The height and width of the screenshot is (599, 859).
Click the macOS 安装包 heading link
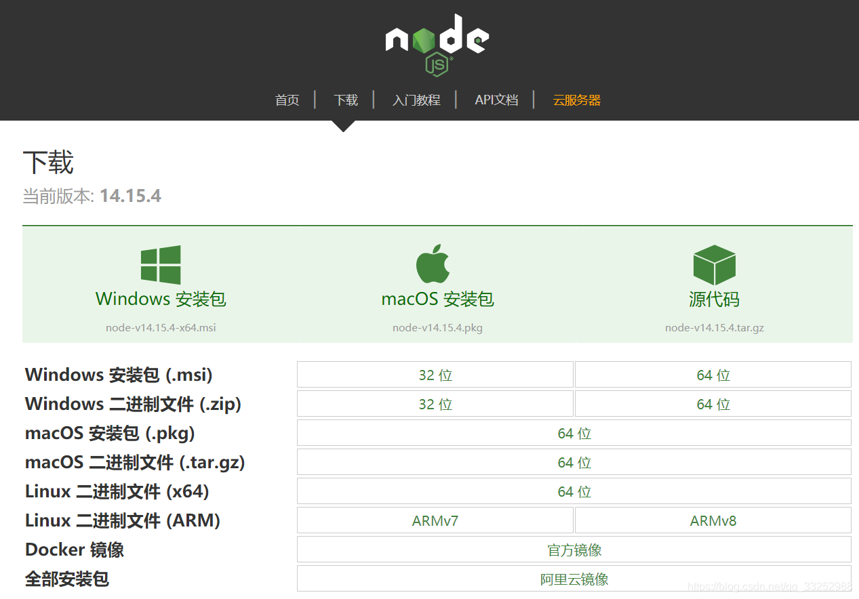tap(437, 299)
